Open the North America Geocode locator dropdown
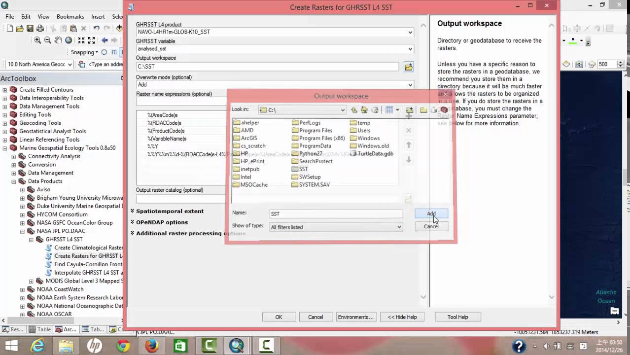 point(70,65)
